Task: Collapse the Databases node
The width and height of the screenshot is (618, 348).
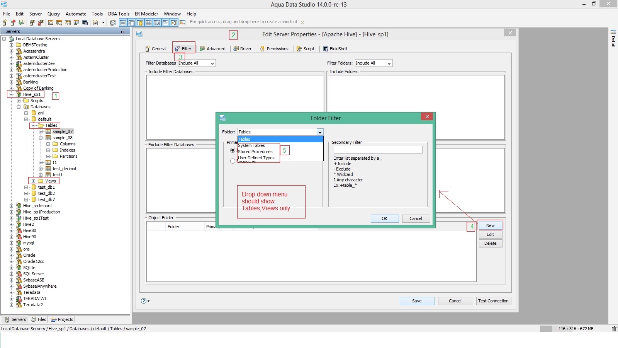Action: point(19,107)
